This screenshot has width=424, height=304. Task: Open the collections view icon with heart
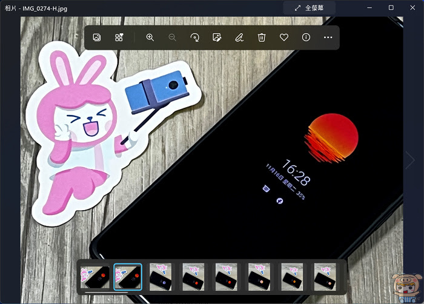(x=119, y=38)
